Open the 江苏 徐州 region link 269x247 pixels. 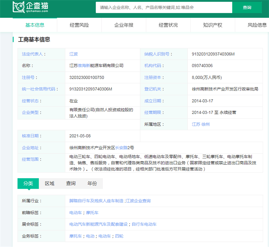(201, 124)
